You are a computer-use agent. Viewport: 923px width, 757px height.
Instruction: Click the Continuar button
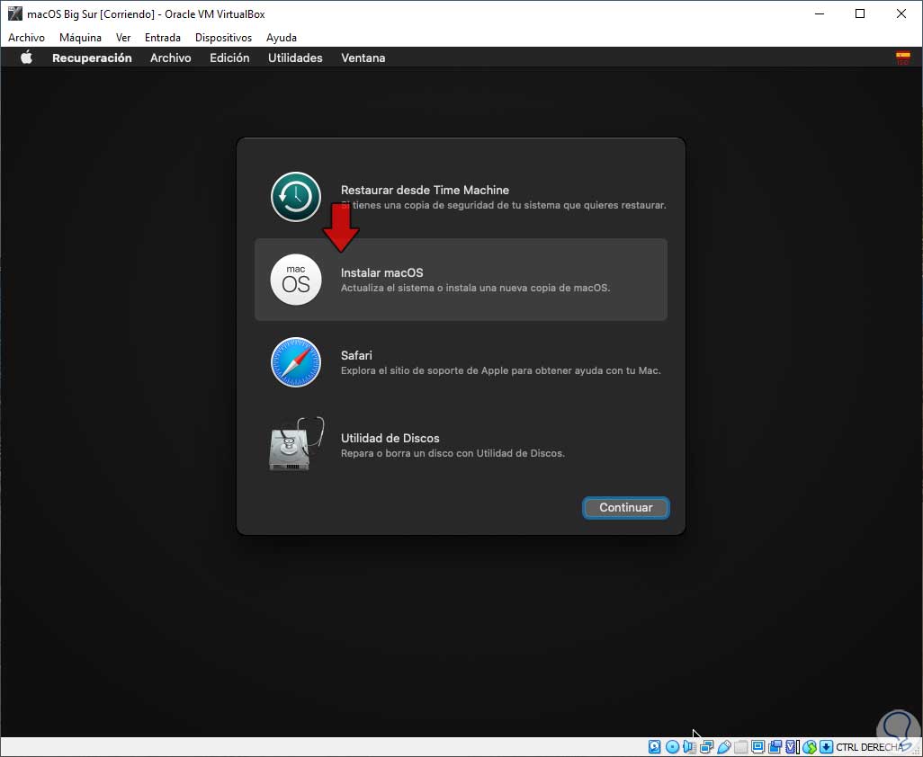pyautogui.click(x=626, y=508)
